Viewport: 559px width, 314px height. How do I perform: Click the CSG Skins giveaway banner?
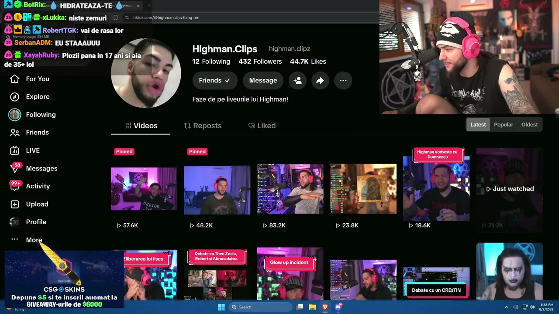(64, 280)
